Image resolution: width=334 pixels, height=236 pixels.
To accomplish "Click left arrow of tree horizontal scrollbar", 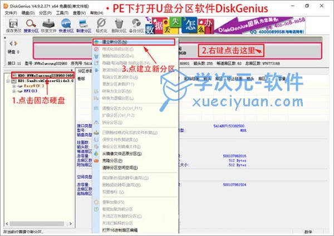I will 7,224.
